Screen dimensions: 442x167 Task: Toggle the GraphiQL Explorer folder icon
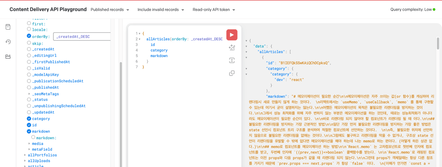8,57
